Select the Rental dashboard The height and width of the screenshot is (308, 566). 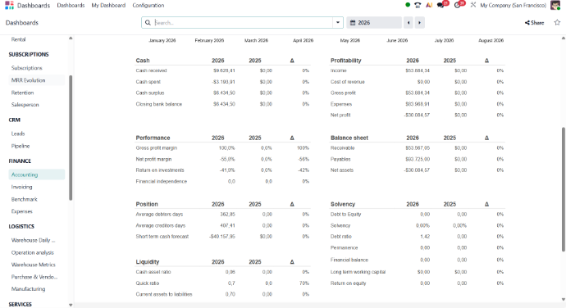18,39
